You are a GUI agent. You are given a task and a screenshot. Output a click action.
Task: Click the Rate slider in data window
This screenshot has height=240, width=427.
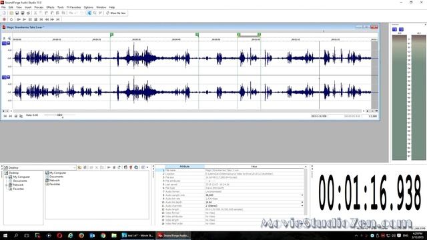59,115
